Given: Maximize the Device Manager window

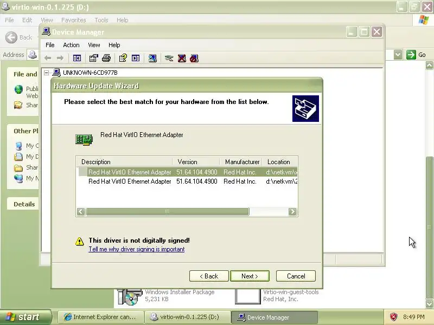Looking at the screenshot, I should [364, 32].
